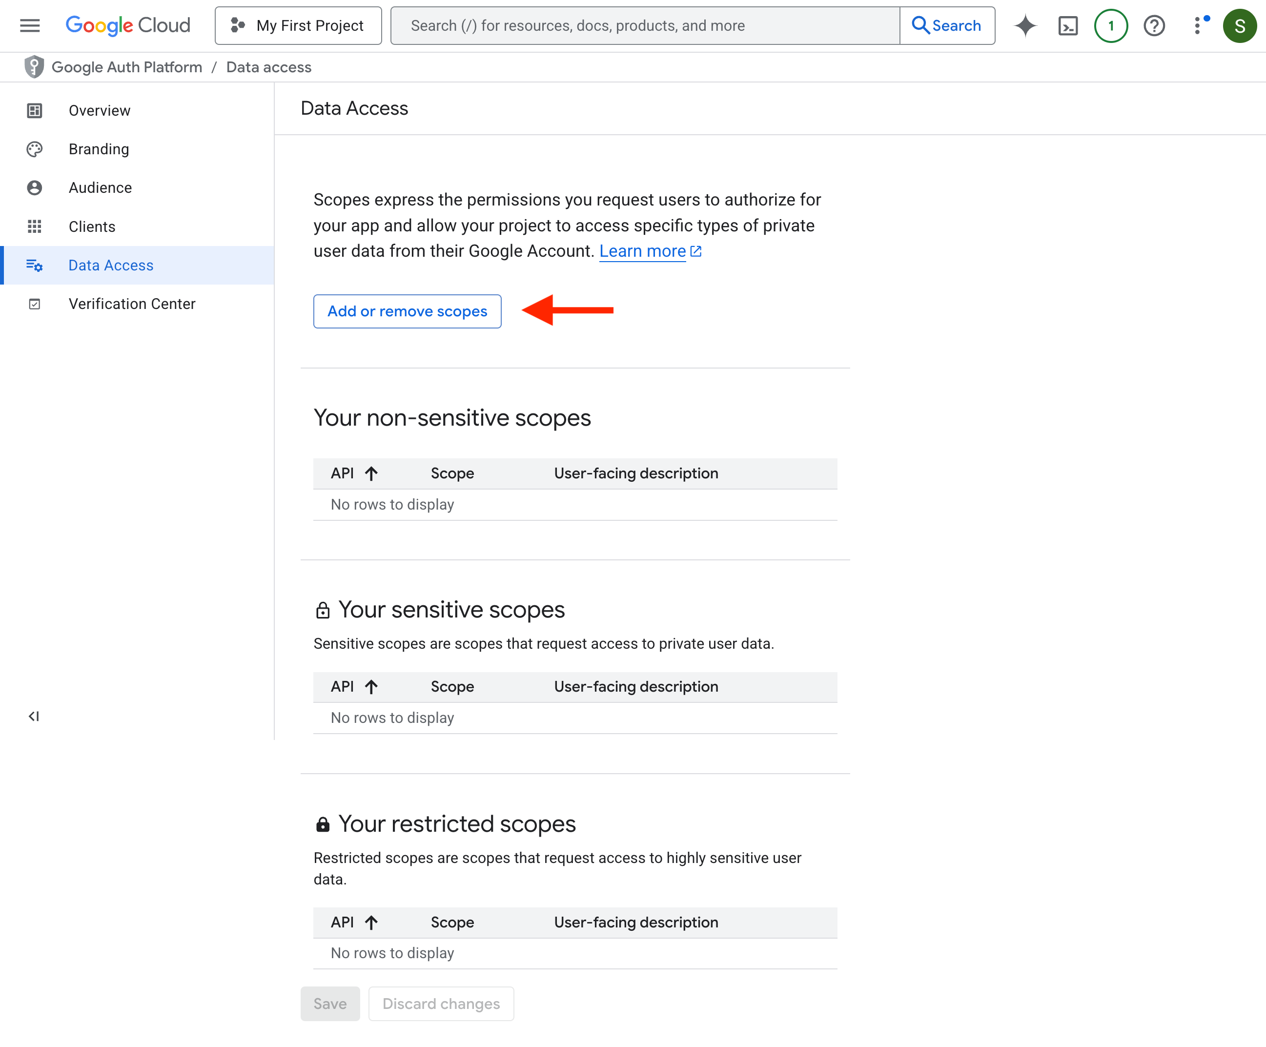Collapse the left sidebar navigation
1266x1047 pixels.
(x=34, y=716)
